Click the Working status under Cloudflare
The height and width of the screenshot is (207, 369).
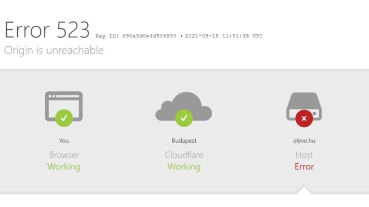pyautogui.click(x=184, y=167)
